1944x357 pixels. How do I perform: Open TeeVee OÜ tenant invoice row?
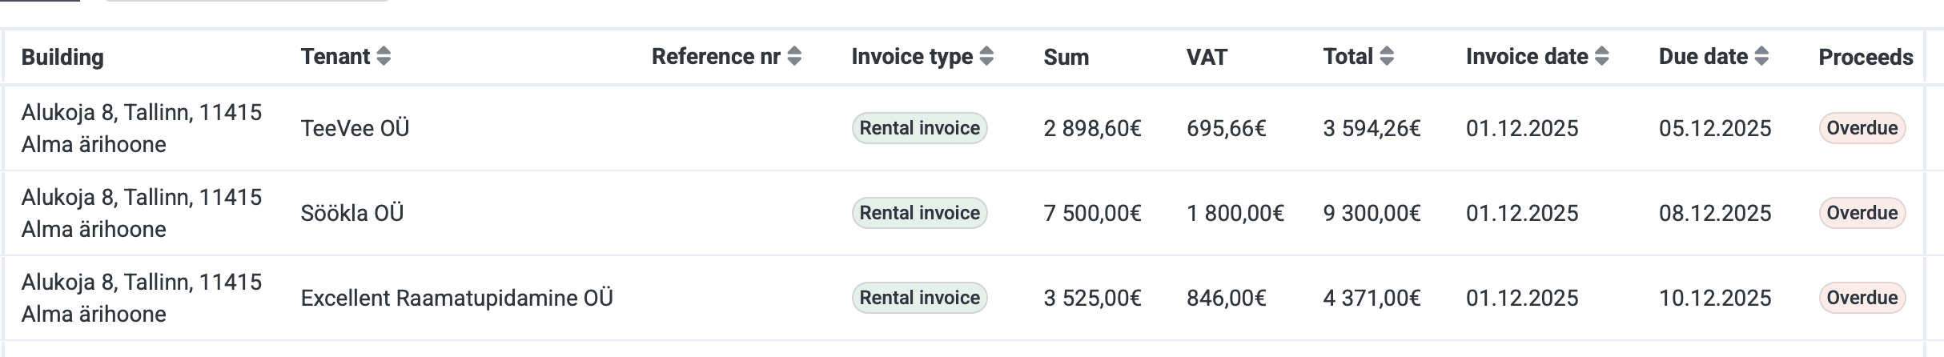[355, 128]
